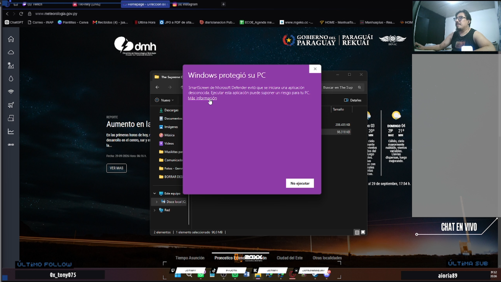The width and height of the screenshot is (501, 282).
Task: Click the cloud icon in site sidebar
Action: [x=11, y=52]
